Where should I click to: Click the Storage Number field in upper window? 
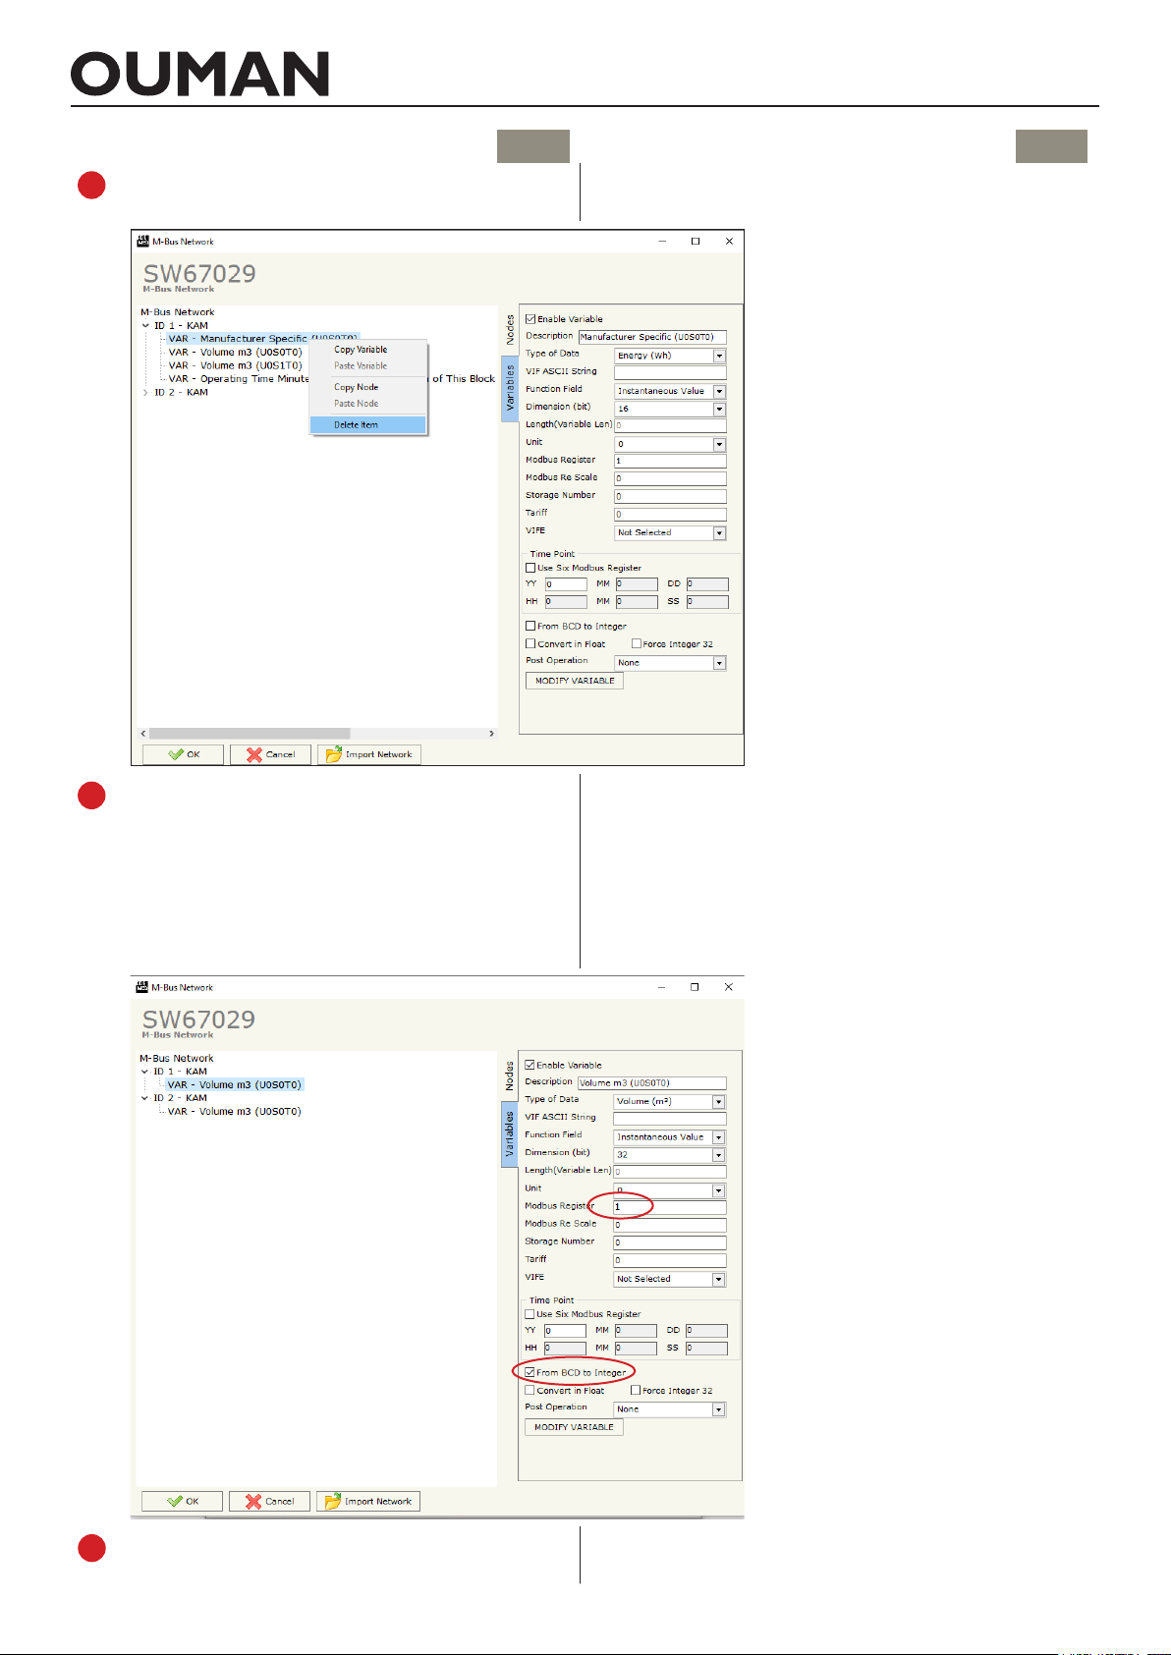pos(670,496)
